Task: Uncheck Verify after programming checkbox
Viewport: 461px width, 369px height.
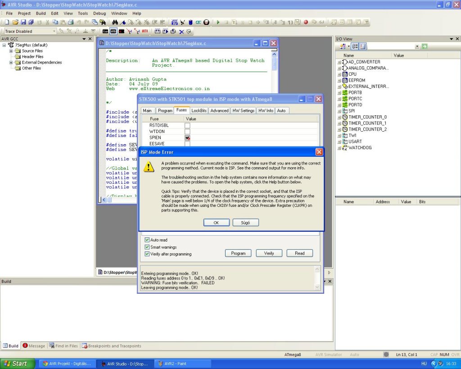Action: 147,254
